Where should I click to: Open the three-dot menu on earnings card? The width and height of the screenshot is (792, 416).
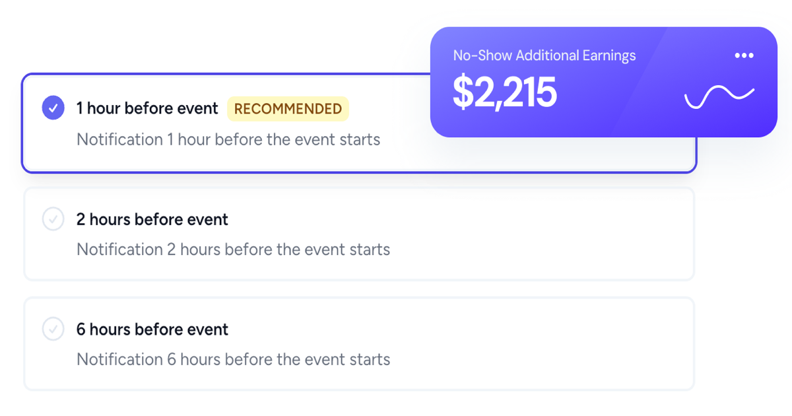744,55
